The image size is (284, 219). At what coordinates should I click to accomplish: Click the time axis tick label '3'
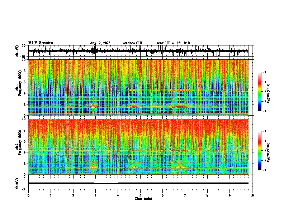(x=95, y=195)
